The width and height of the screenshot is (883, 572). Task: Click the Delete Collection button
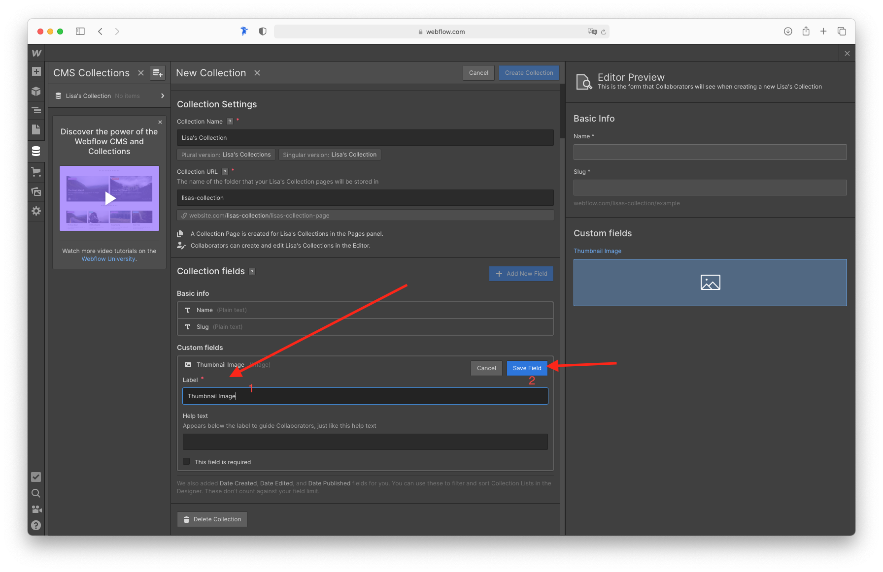pos(212,519)
